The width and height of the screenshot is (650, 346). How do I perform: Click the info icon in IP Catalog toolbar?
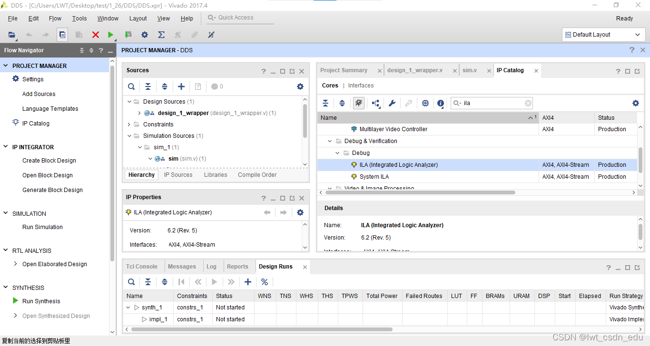click(441, 103)
